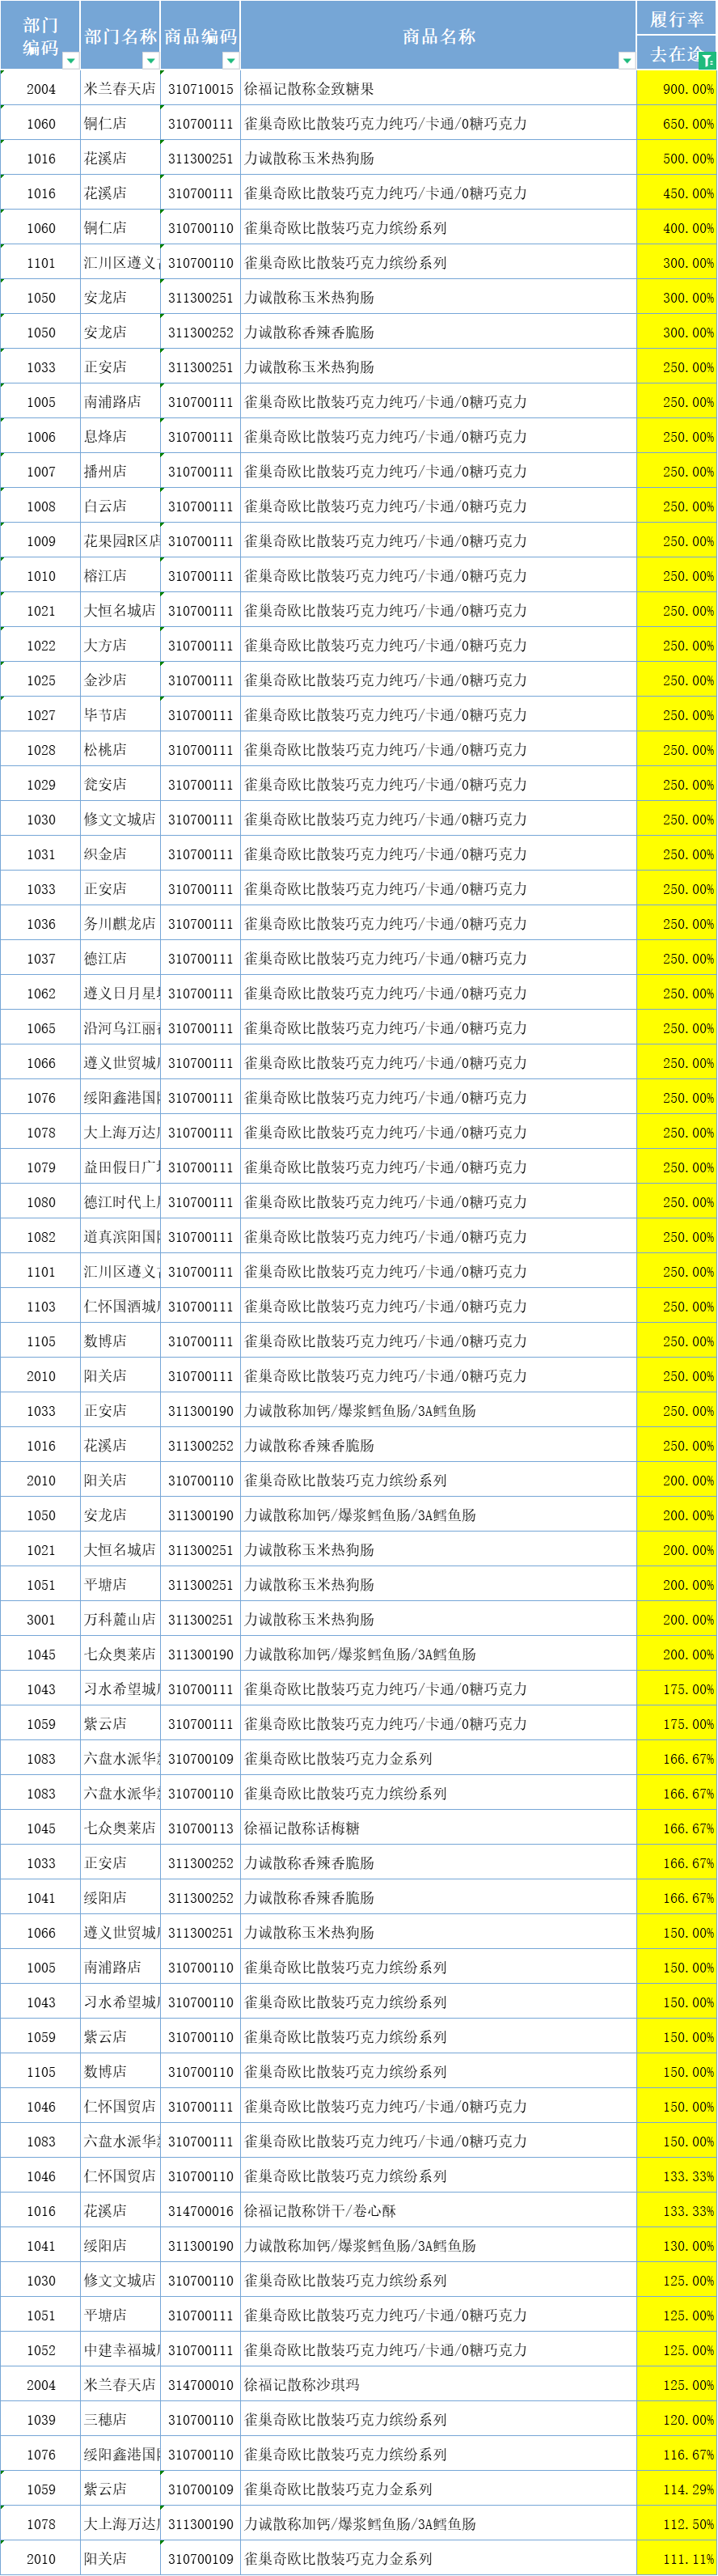Select the 650.00% percentage cell
Viewport: 718px width, 2576px height.
click(676, 124)
